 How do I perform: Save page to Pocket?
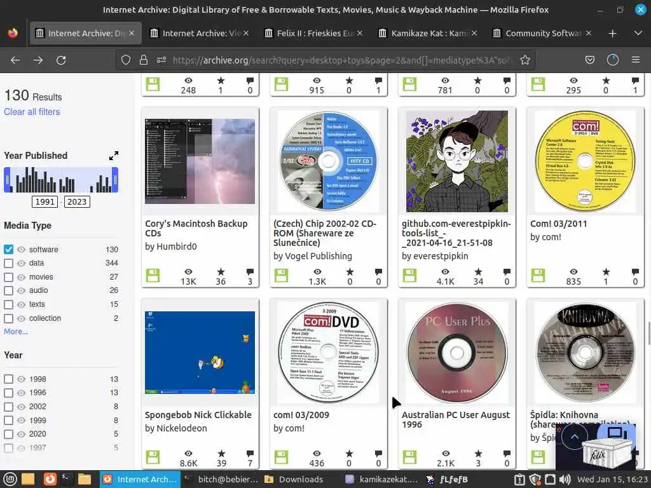click(589, 60)
